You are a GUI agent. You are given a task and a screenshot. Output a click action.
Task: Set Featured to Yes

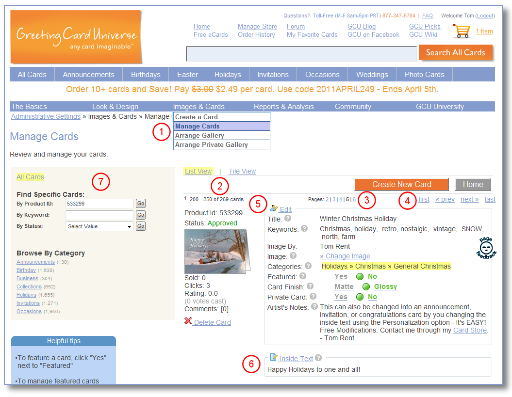click(x=341, y=277)
